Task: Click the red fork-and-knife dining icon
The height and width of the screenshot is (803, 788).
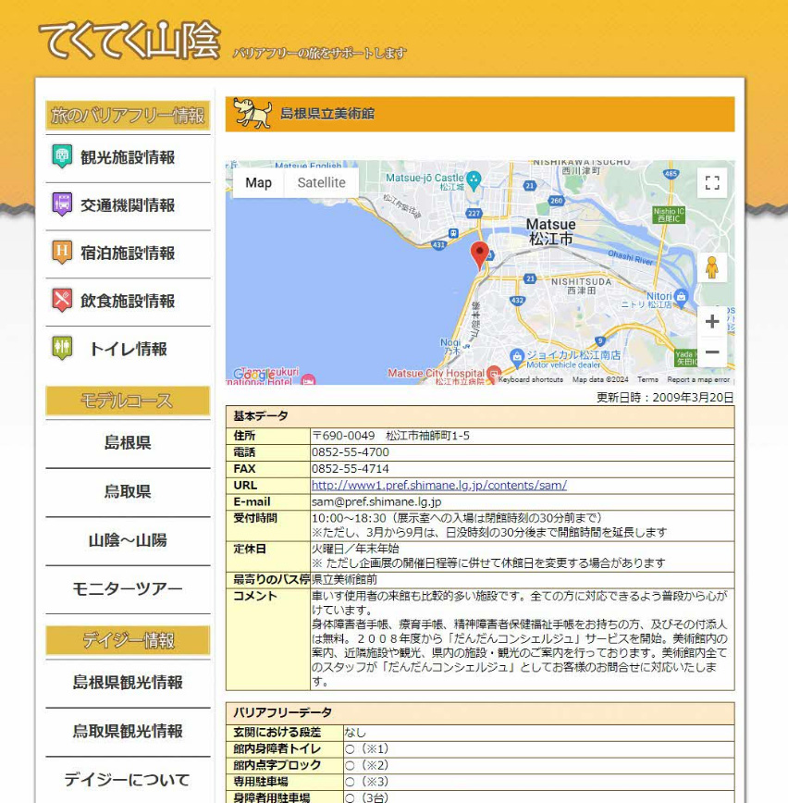Action: click(62, 300)
